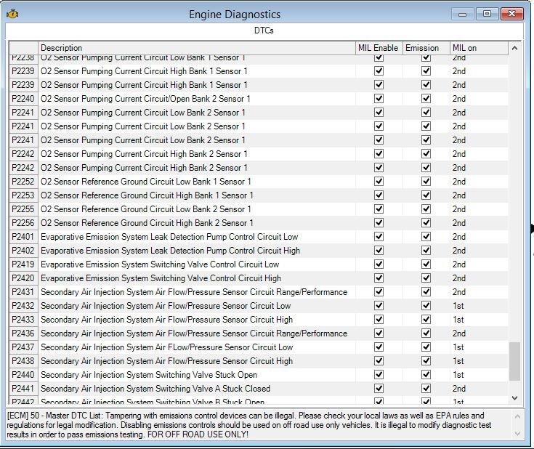Select the P2420 code cell
Viewport: 534px width, 449px height.
[23, 278]
